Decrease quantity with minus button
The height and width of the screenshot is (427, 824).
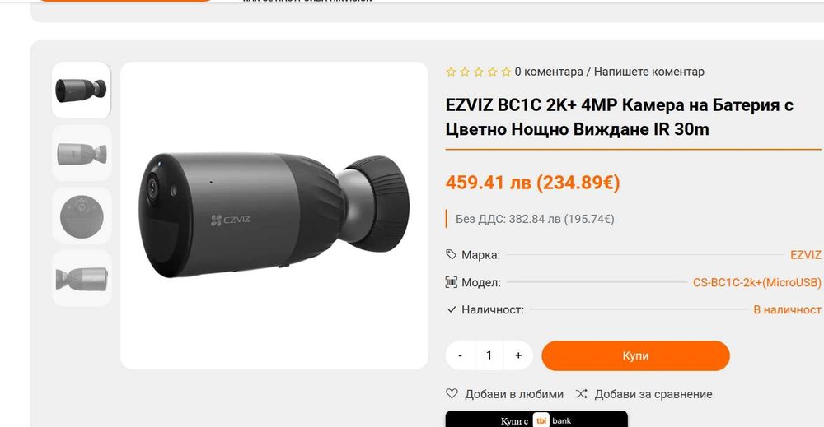coord(461,355)
